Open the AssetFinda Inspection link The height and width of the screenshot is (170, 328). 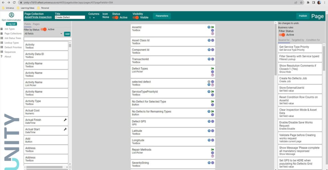pos(38,17)
